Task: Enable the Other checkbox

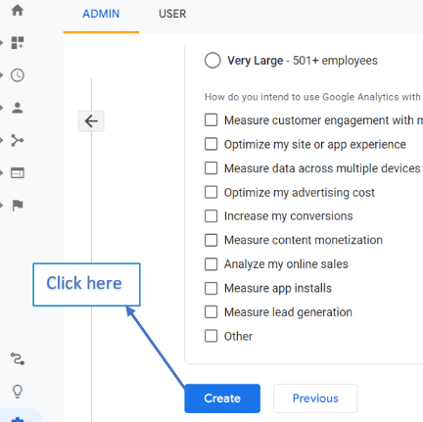Action: pos(211,336)
